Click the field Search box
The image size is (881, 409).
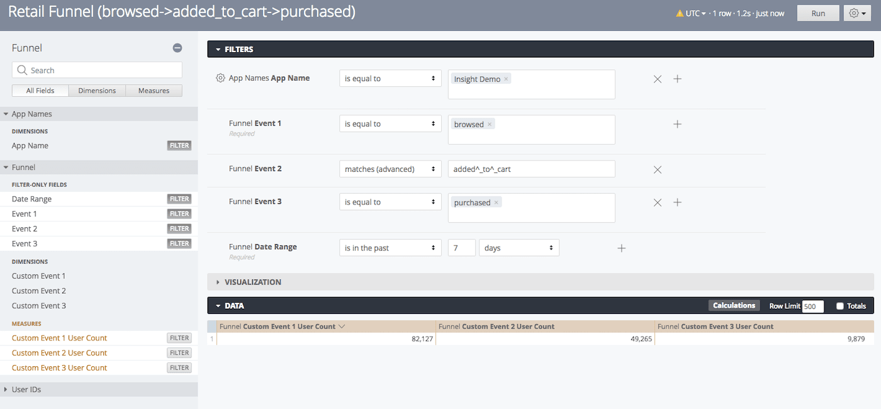pyautogui.click(x=98, y=70)
